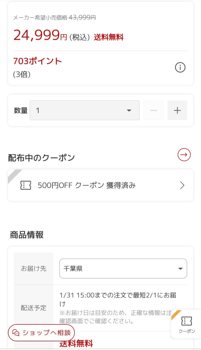Increase quantity with the plus button
This screenshot has height=350, width=201.
(177, 110)
